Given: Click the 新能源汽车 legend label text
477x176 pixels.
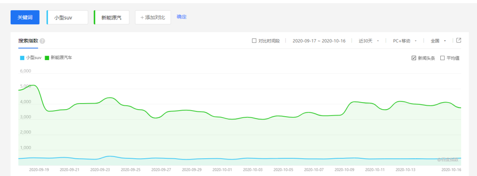Looking at the screenshot, I should (x=61, y=57).
